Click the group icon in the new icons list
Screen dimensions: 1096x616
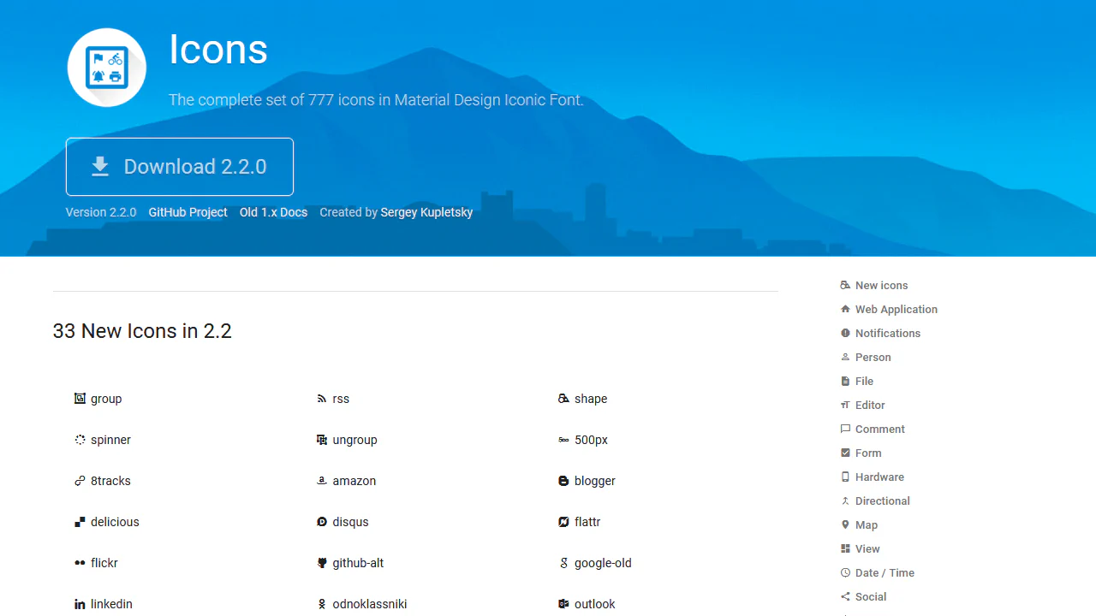pyautogui.click(x=80, y=399)
